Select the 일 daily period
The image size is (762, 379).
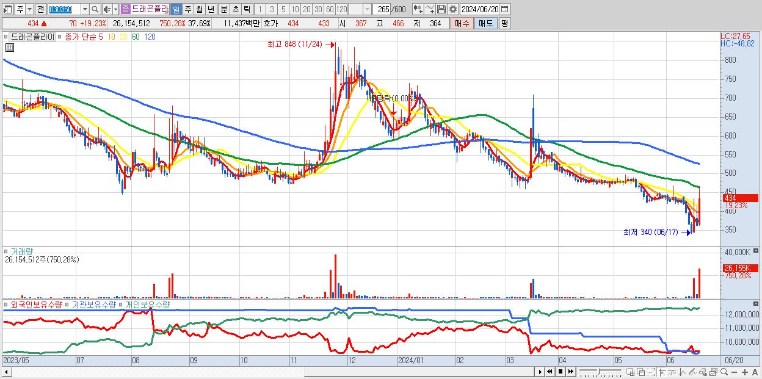click(176, 9)
